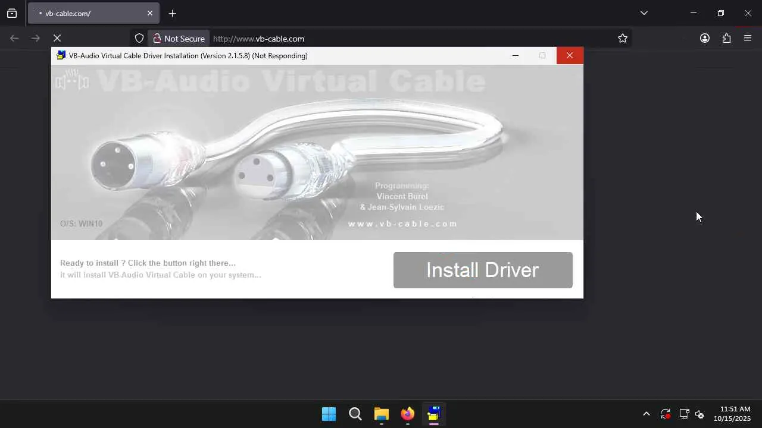This screenshot has width=762, height=428.
Task: Bookmark this page with the star
Action: coord(623,39)
